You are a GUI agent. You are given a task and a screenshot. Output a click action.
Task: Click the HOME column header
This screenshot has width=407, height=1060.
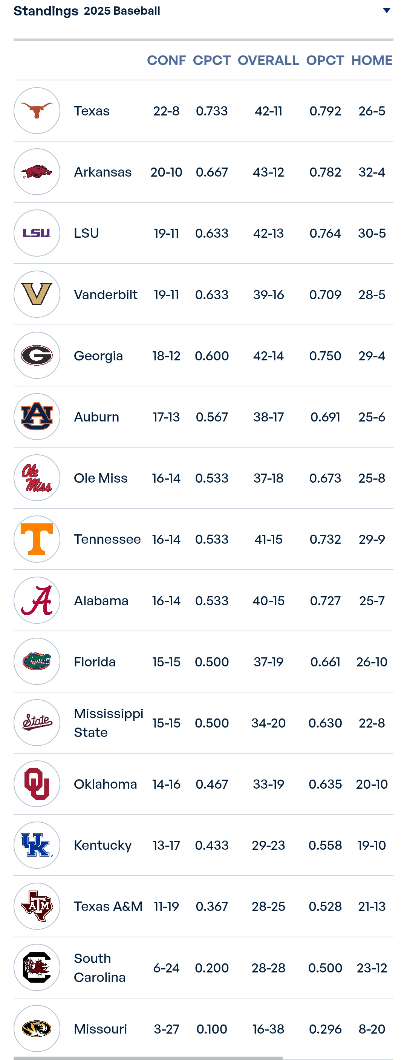tap(372, 60)
